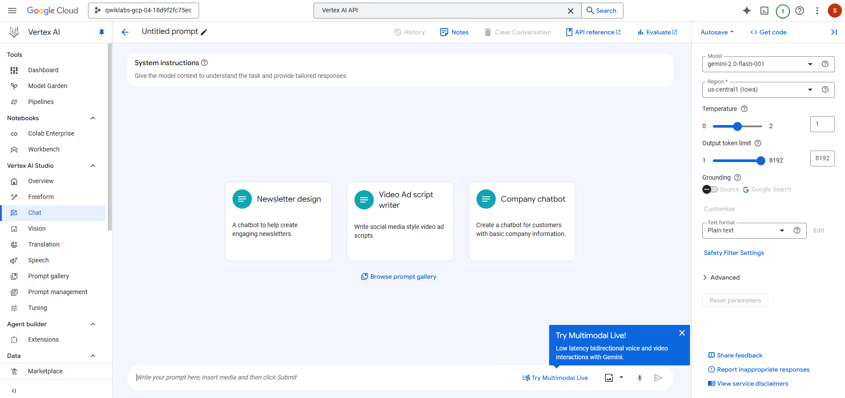Click the Output token limit value field

coord(823,158)
